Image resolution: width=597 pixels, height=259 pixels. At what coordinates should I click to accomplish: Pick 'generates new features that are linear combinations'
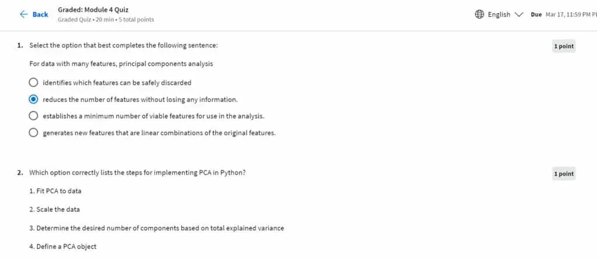pos(33,133)
